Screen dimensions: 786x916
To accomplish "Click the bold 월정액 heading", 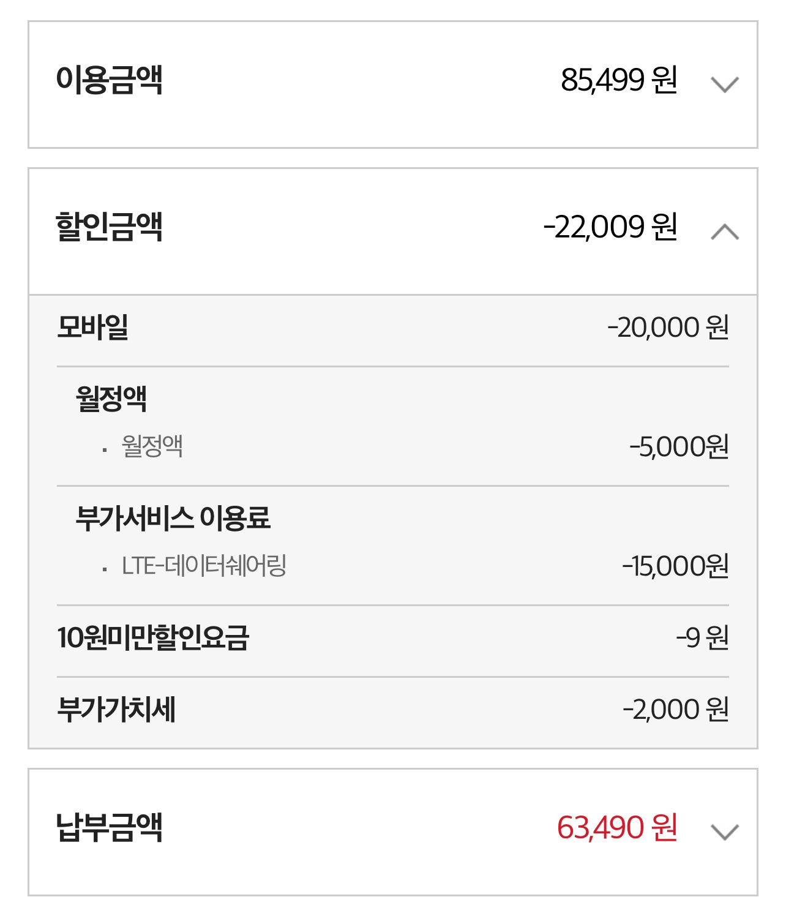I will click(x=111, y=399).
